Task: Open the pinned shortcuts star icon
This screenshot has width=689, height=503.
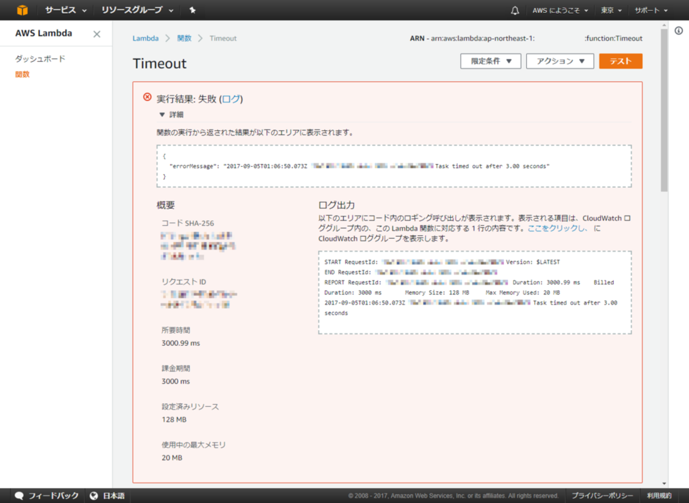Action: pos(192,10)
